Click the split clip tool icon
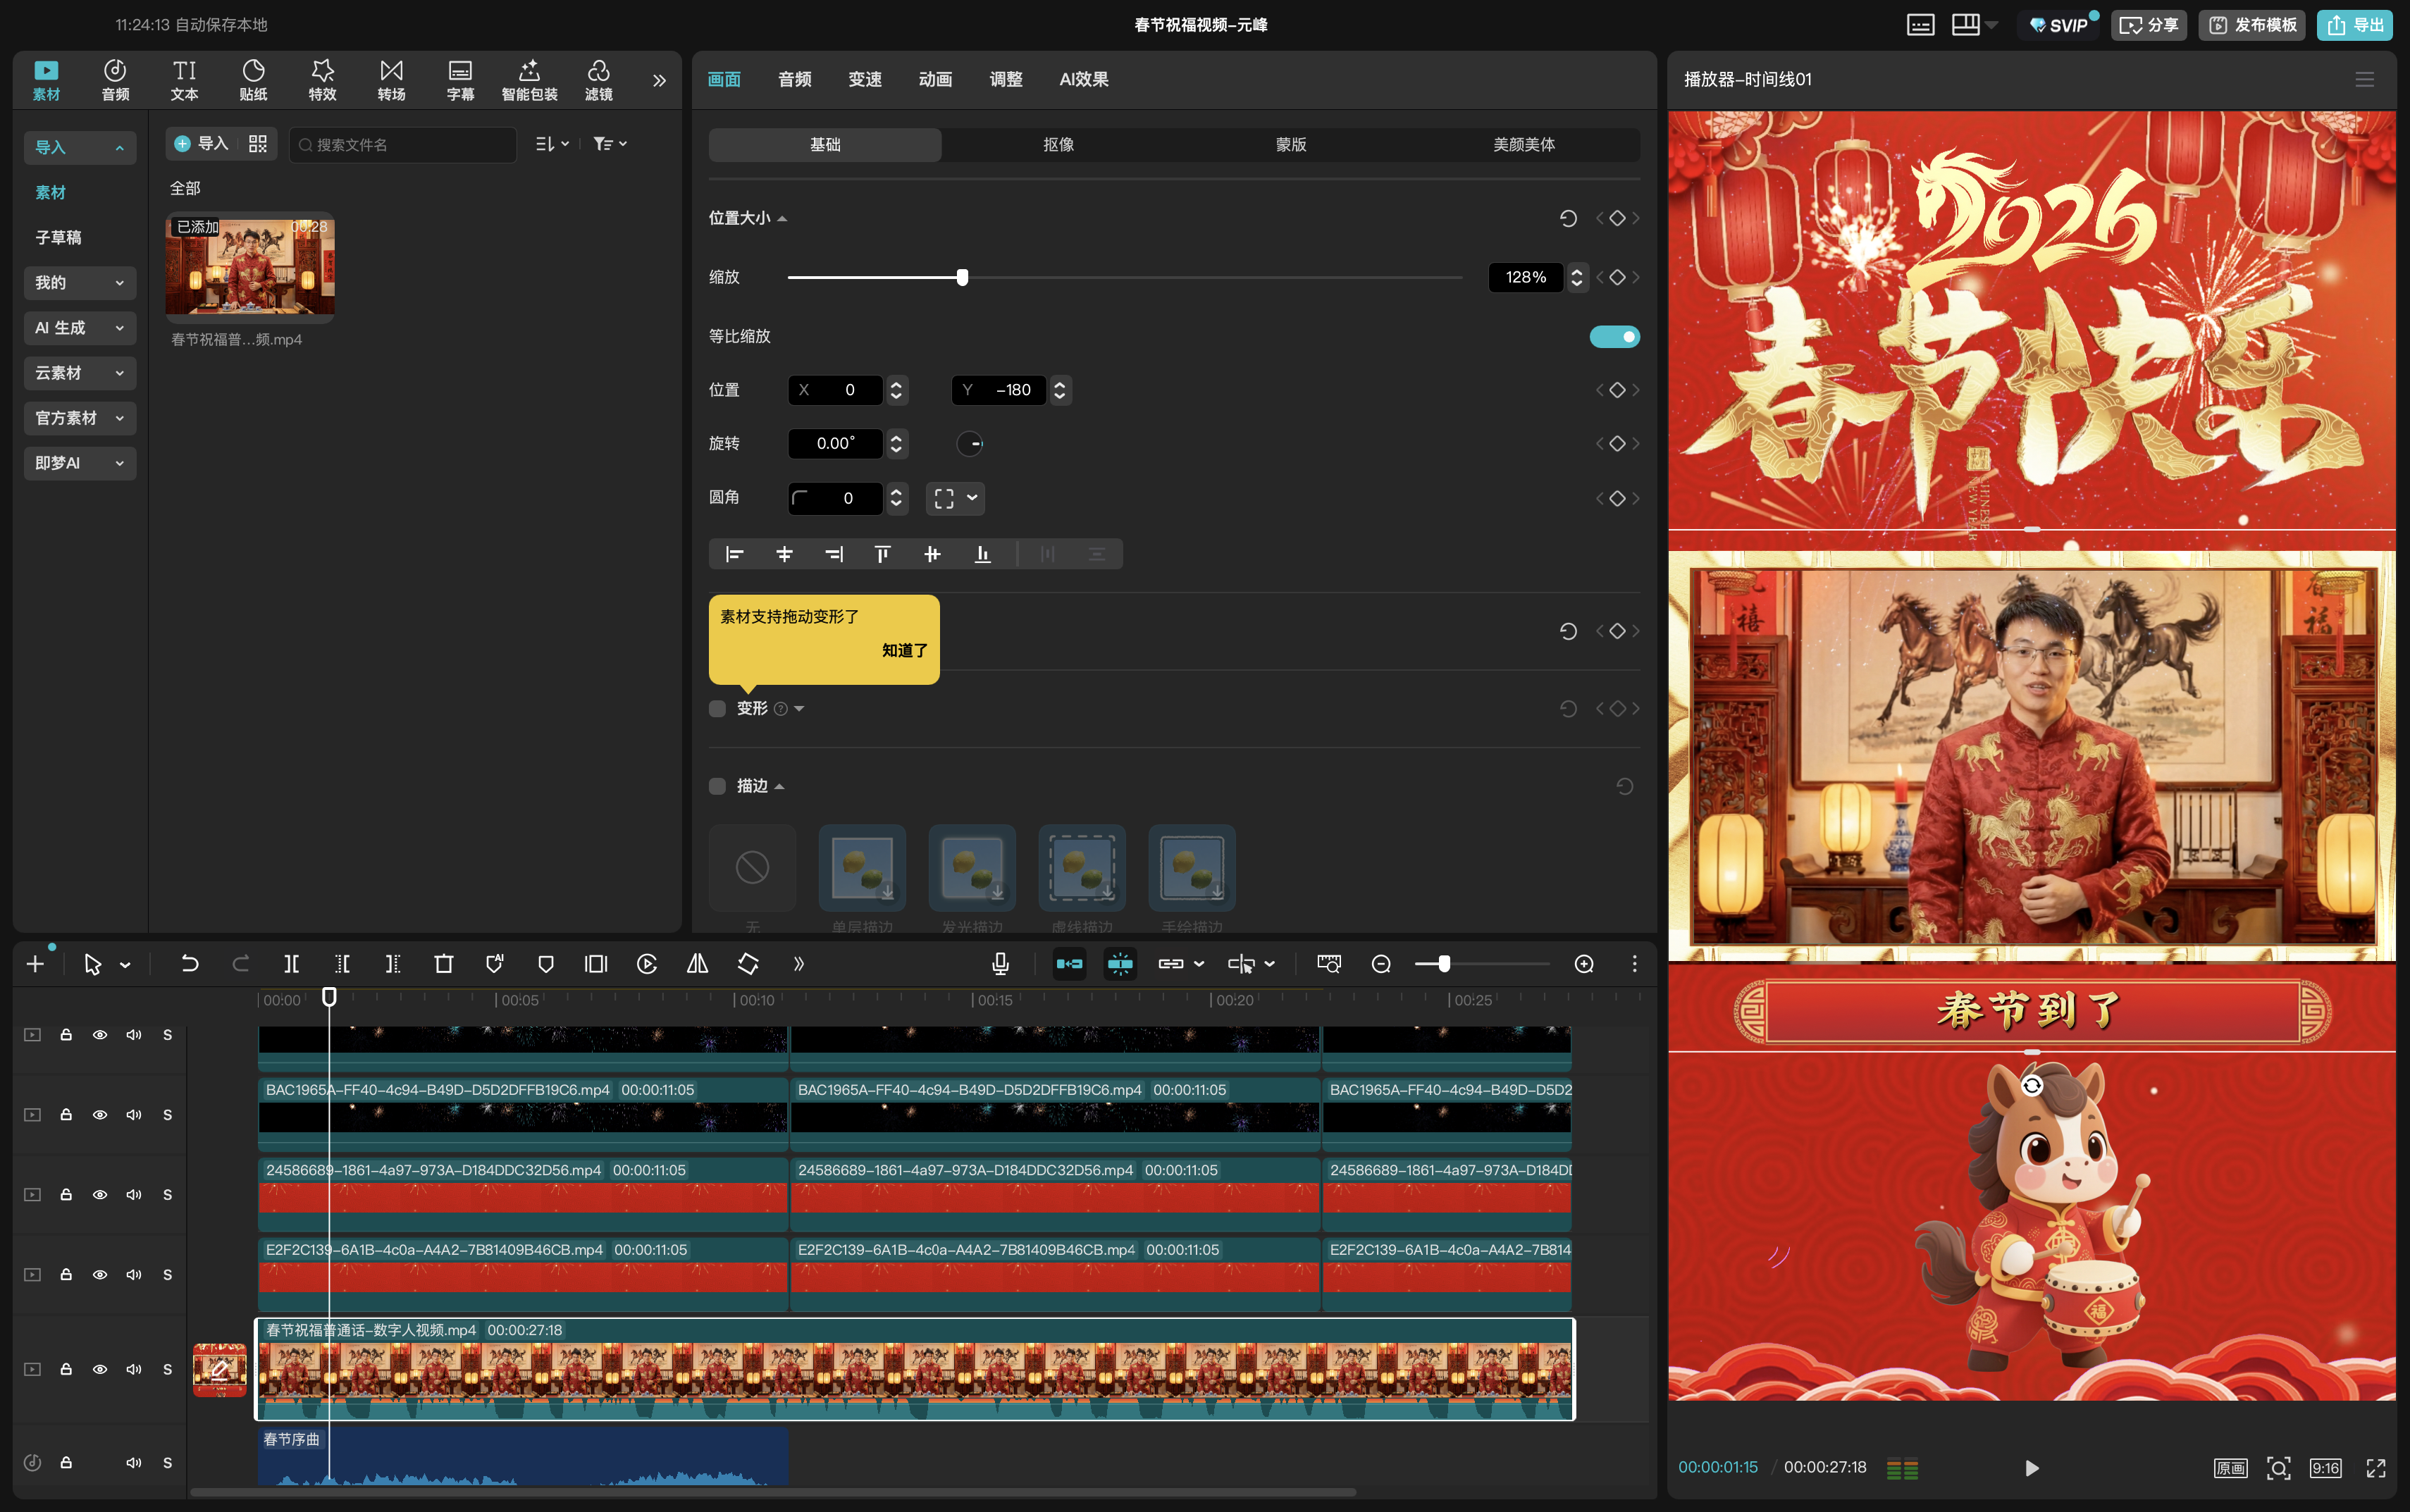Image resolution: width=2410 pixels, height=1512 pixels. click(291, 964)
